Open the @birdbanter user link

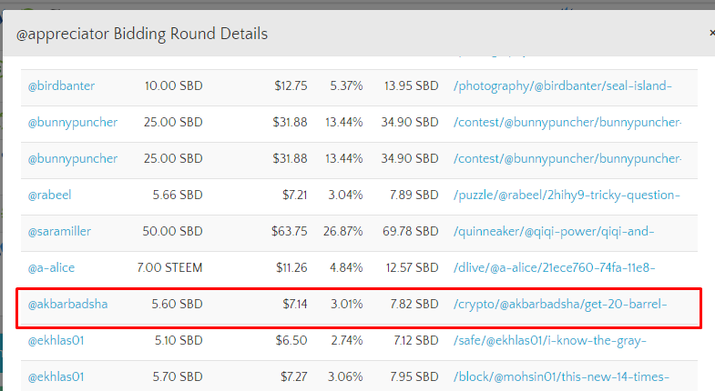pyautogui.click(x=61, y=85)
